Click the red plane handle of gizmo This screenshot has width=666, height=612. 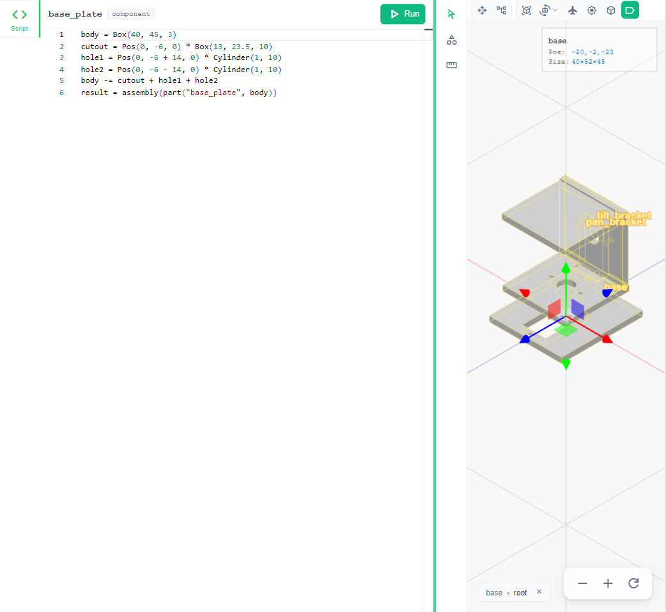554,309
